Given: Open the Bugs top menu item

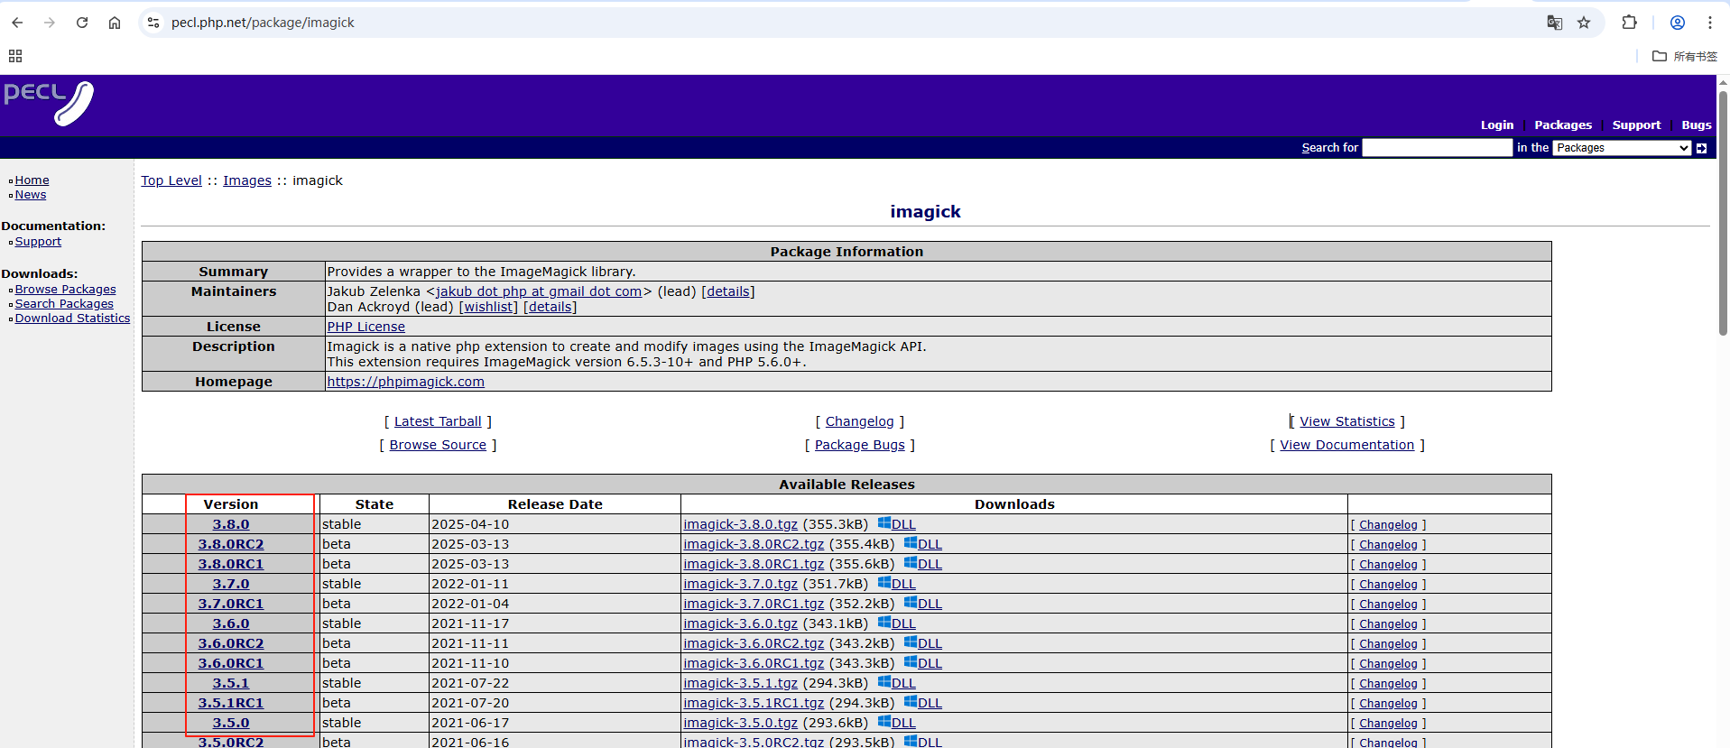Looking at the screenshot, I should point(1696,125).
